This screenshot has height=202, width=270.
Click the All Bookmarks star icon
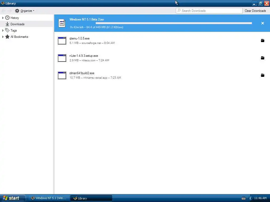(7, 37)
